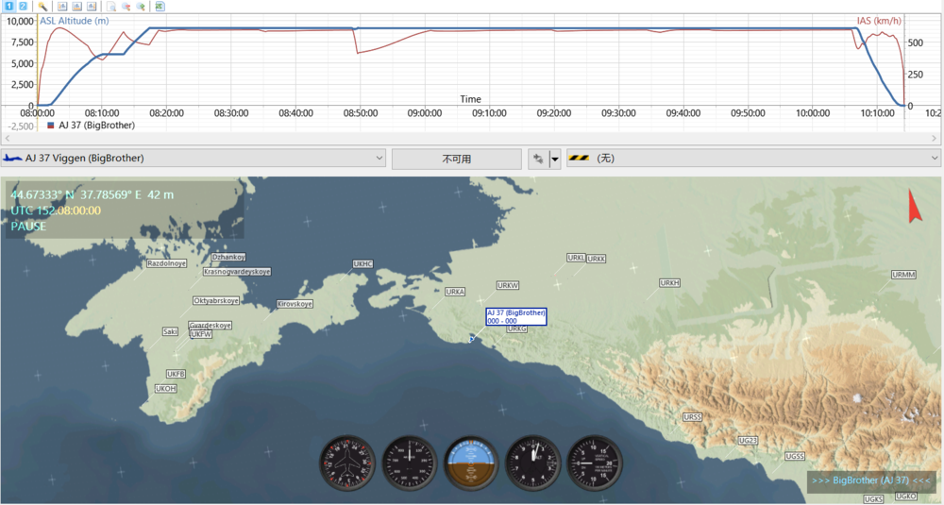Click the heading indicator gauge with airplane
Viewport: 944px width, 505px height.
coord(346,463)
